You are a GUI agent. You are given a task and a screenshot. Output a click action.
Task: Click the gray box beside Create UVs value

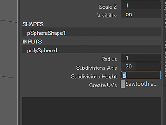click(x=123, y=84)
